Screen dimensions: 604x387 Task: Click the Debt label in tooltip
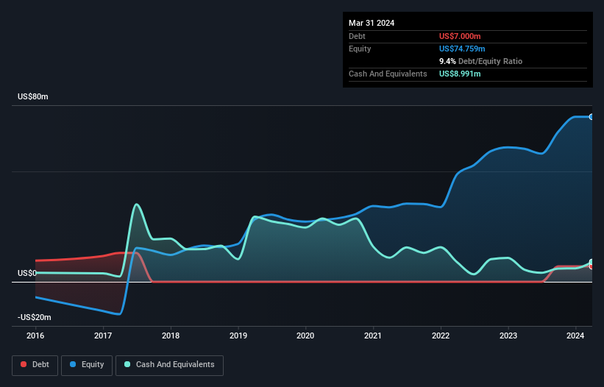[x=357, y=36]
